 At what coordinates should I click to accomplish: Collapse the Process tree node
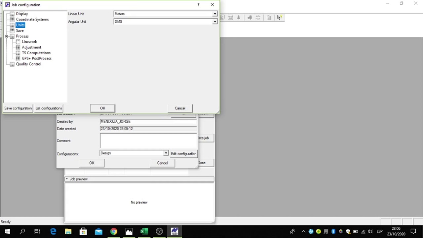click(6, 36)
